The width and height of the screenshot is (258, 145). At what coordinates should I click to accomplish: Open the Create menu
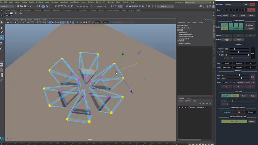click(11, 2)
